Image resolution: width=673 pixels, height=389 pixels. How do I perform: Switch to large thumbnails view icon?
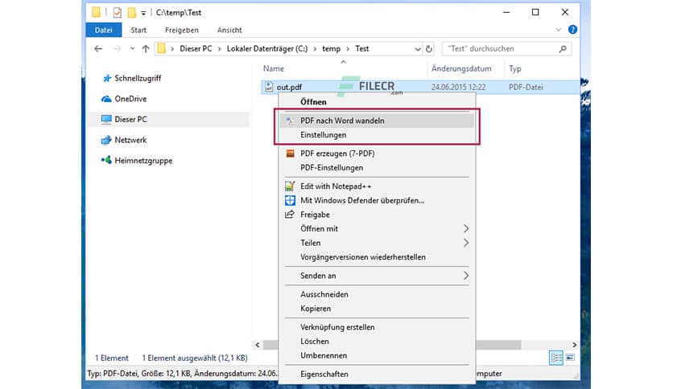570,358
